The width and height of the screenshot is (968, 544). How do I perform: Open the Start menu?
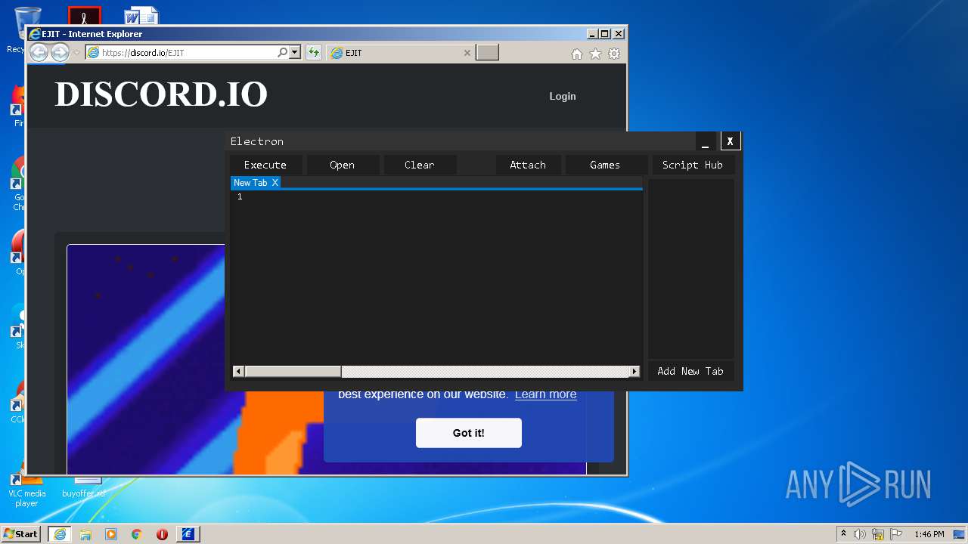pyautogui.click(x=20, y=534)
